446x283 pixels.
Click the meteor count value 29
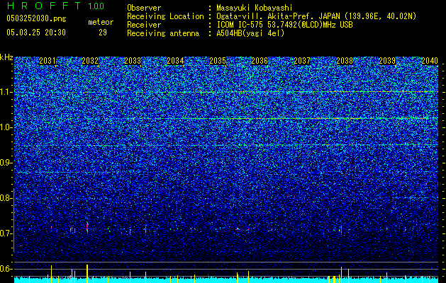[103, 33]
